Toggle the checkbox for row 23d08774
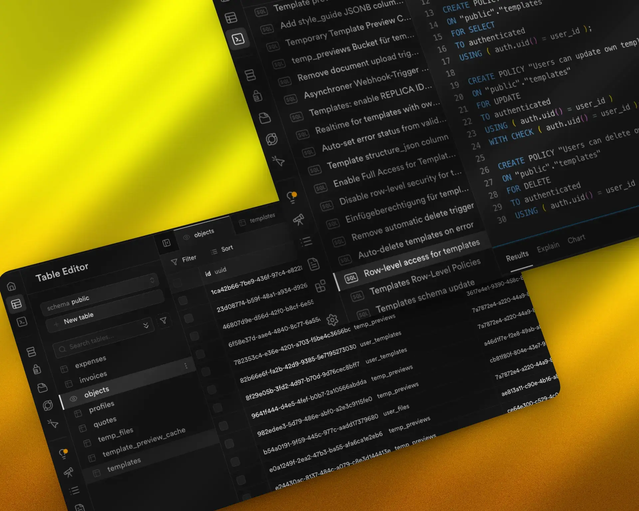639x511 pixels. click(x=189, y=318)
